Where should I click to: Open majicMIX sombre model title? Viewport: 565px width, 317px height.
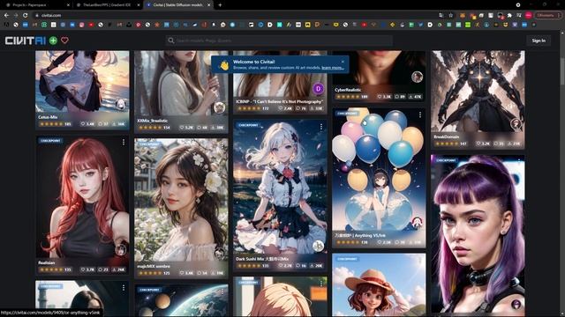pos(154,266)
